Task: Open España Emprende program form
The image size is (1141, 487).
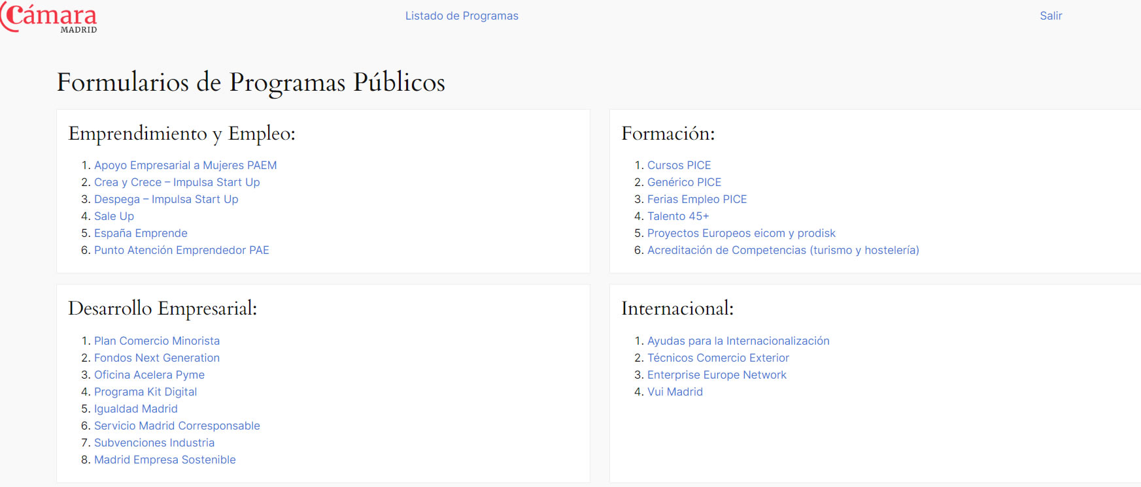Action: (x=141, y=233)
